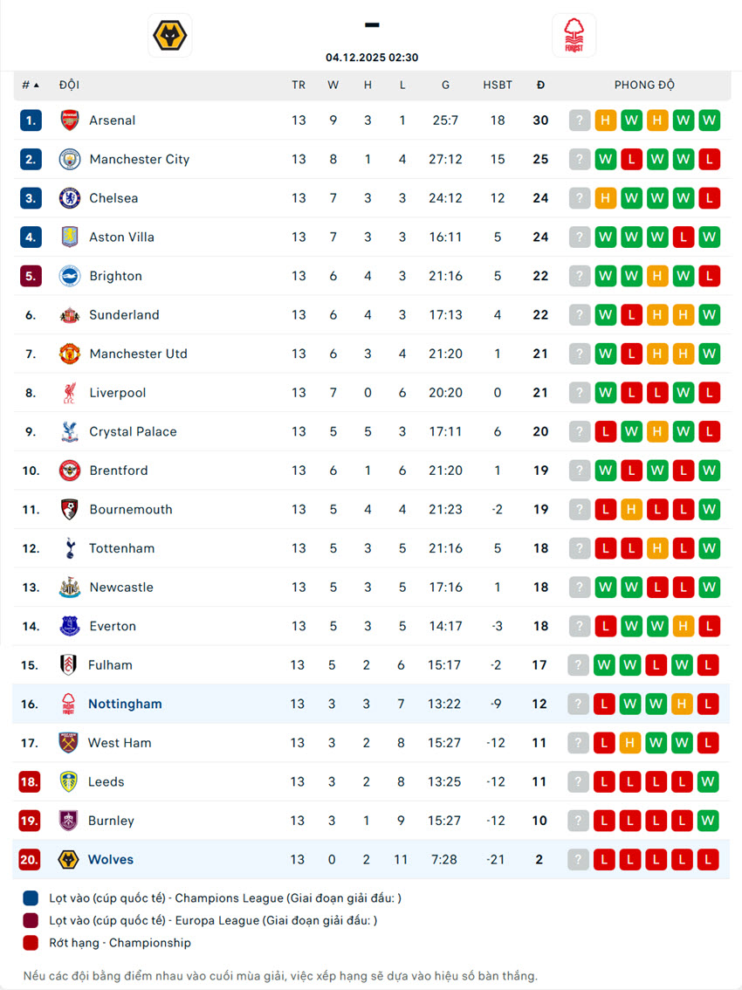Click the Leeds club crest
Screen dimensions: 742x990
(x=69, y=782)
